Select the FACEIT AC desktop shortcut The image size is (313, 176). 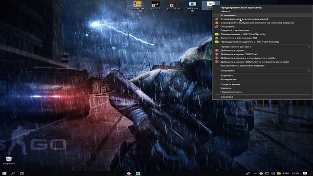coord(174,5)
